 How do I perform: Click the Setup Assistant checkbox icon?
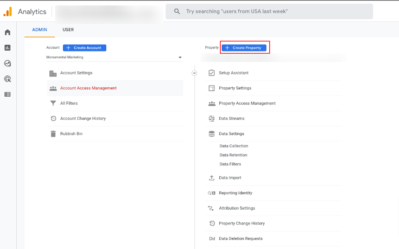coord(211,73)
